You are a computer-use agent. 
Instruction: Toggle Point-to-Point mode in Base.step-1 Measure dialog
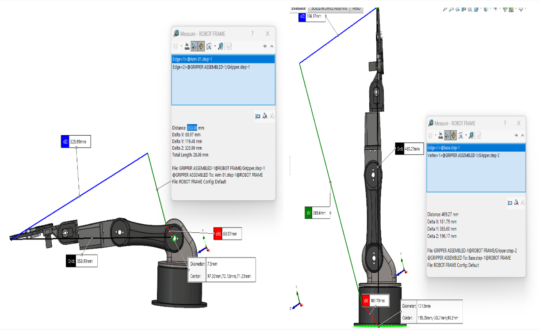pyautogui.click(x=454, y=135)
